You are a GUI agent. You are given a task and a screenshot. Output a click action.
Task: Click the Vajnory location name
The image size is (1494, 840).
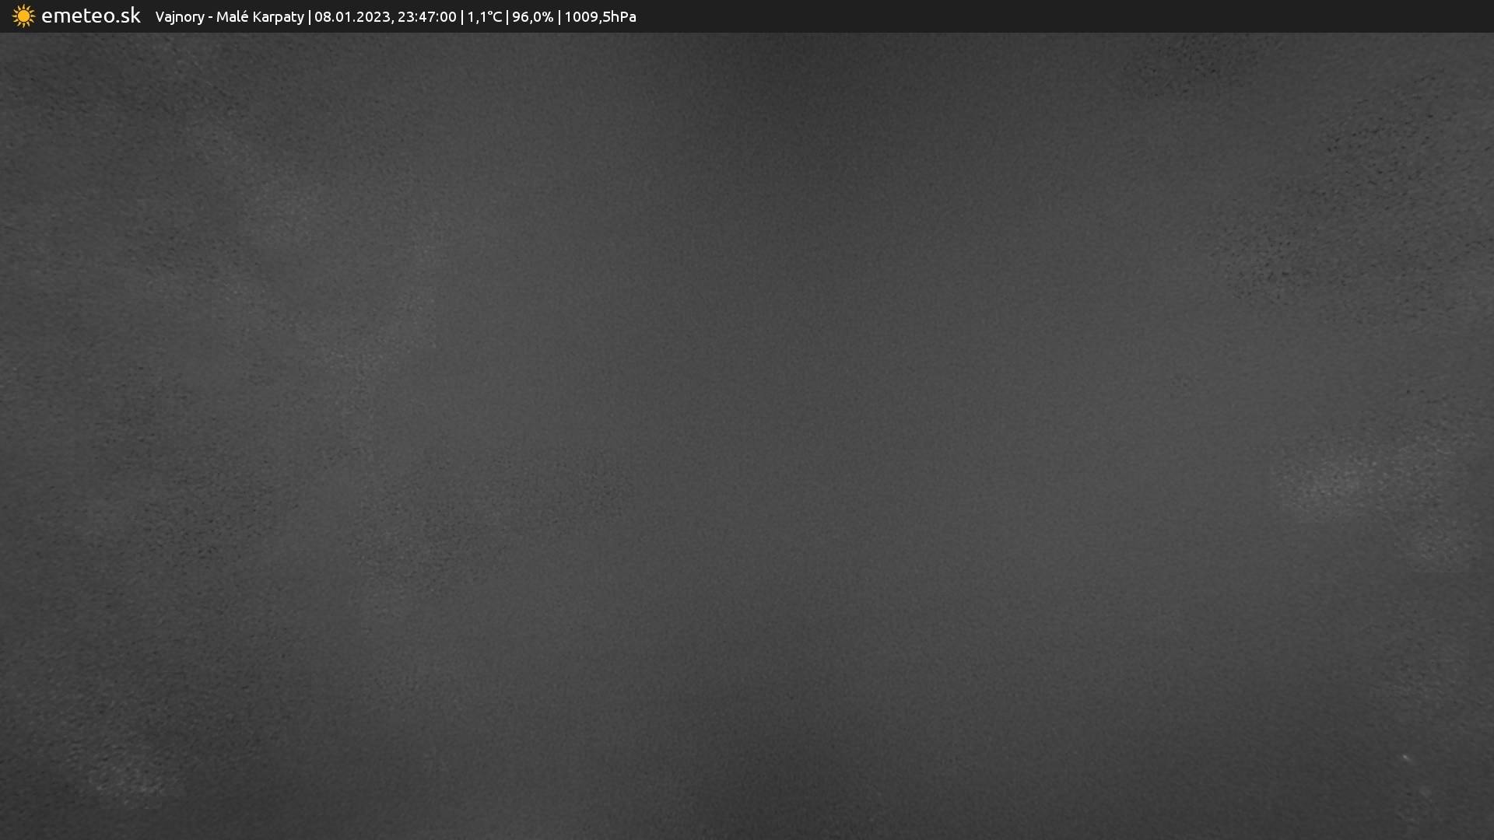pyautogui.click(x=179, y=16)
